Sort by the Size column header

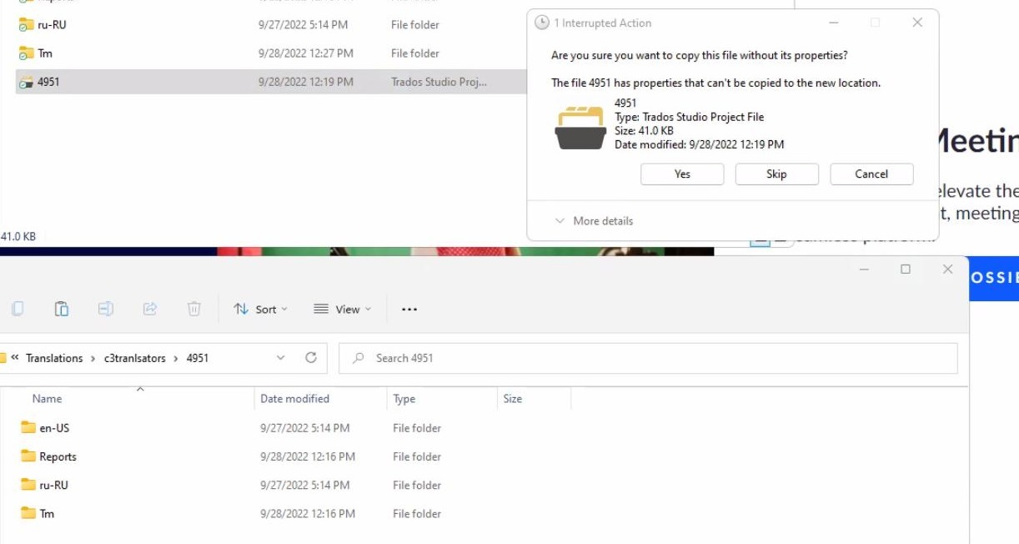pos(513,399)
